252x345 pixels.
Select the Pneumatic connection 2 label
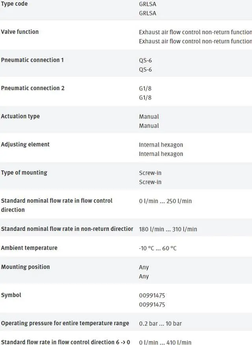(33, 88)
